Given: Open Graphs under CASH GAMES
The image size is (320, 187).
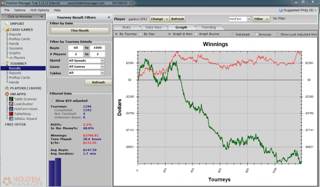Looking at the screenshot, I should (15, 53).
